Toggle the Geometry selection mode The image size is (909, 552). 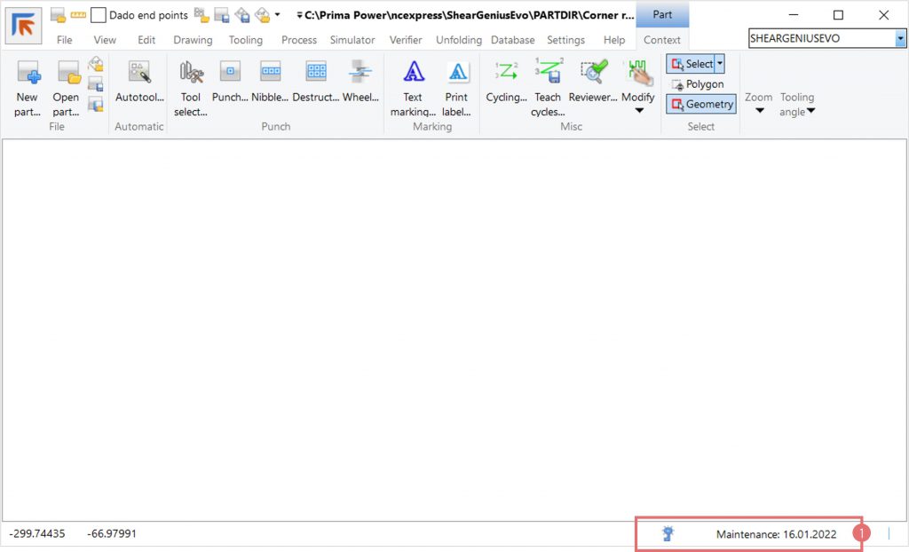click(701, 104)
